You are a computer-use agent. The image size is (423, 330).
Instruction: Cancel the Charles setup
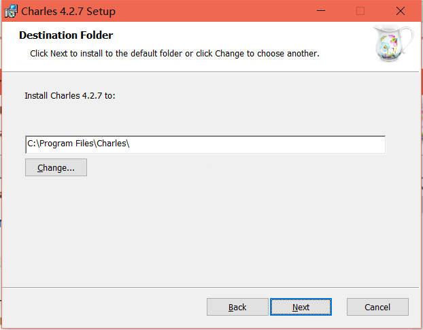point(377,307)
